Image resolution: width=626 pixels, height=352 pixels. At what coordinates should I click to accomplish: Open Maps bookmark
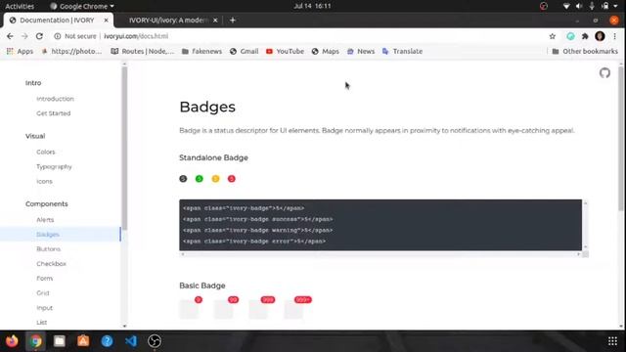point(326,52)
